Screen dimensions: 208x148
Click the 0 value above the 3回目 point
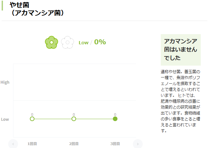pos(115,114)
